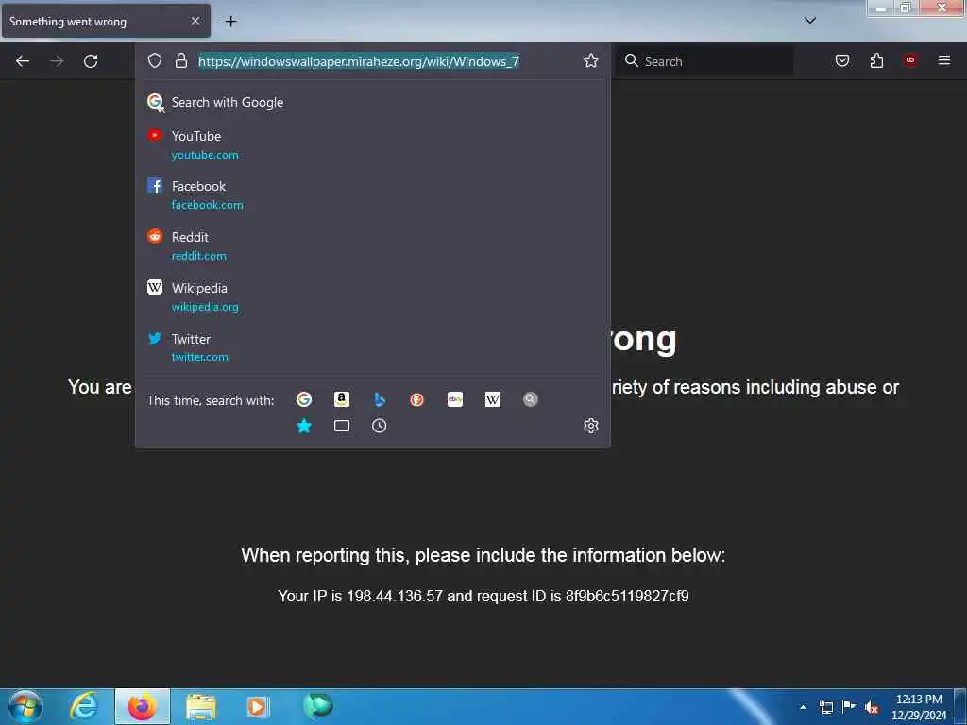967x725 pixels.
Task: Search this time with Google
Action: pyautogui.click(x=304, y=399)
